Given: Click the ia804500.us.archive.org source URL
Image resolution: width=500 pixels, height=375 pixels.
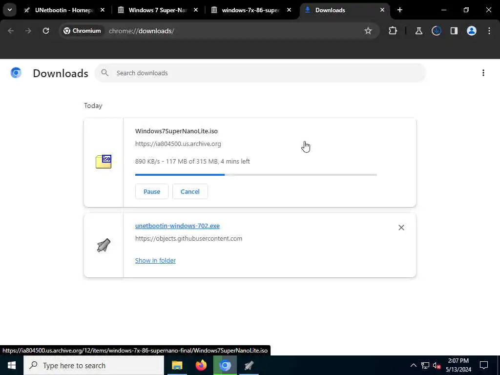Looking at the screenshot, I should [178, 144].
